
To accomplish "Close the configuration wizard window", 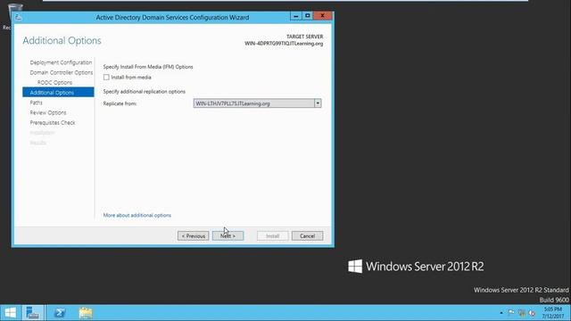I will [322, 16].
